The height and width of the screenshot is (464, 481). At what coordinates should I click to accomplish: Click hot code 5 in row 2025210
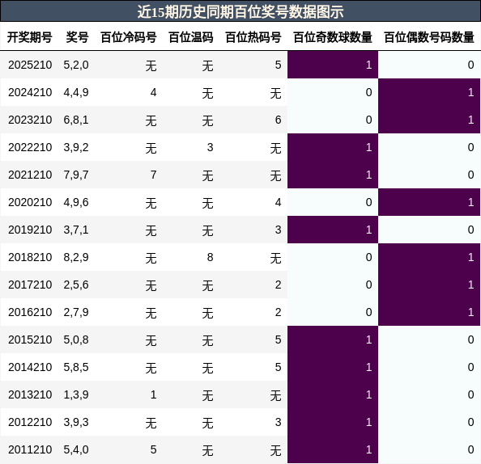tap(279, 65)
